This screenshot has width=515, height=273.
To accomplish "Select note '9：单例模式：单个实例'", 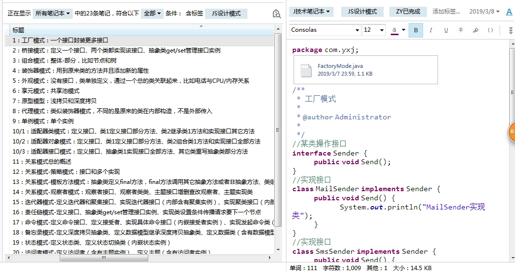I will point(139,121).
